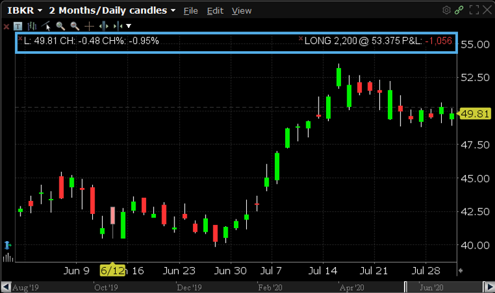Open the Edit menu
495x293 pixels.
click(215, 11)
